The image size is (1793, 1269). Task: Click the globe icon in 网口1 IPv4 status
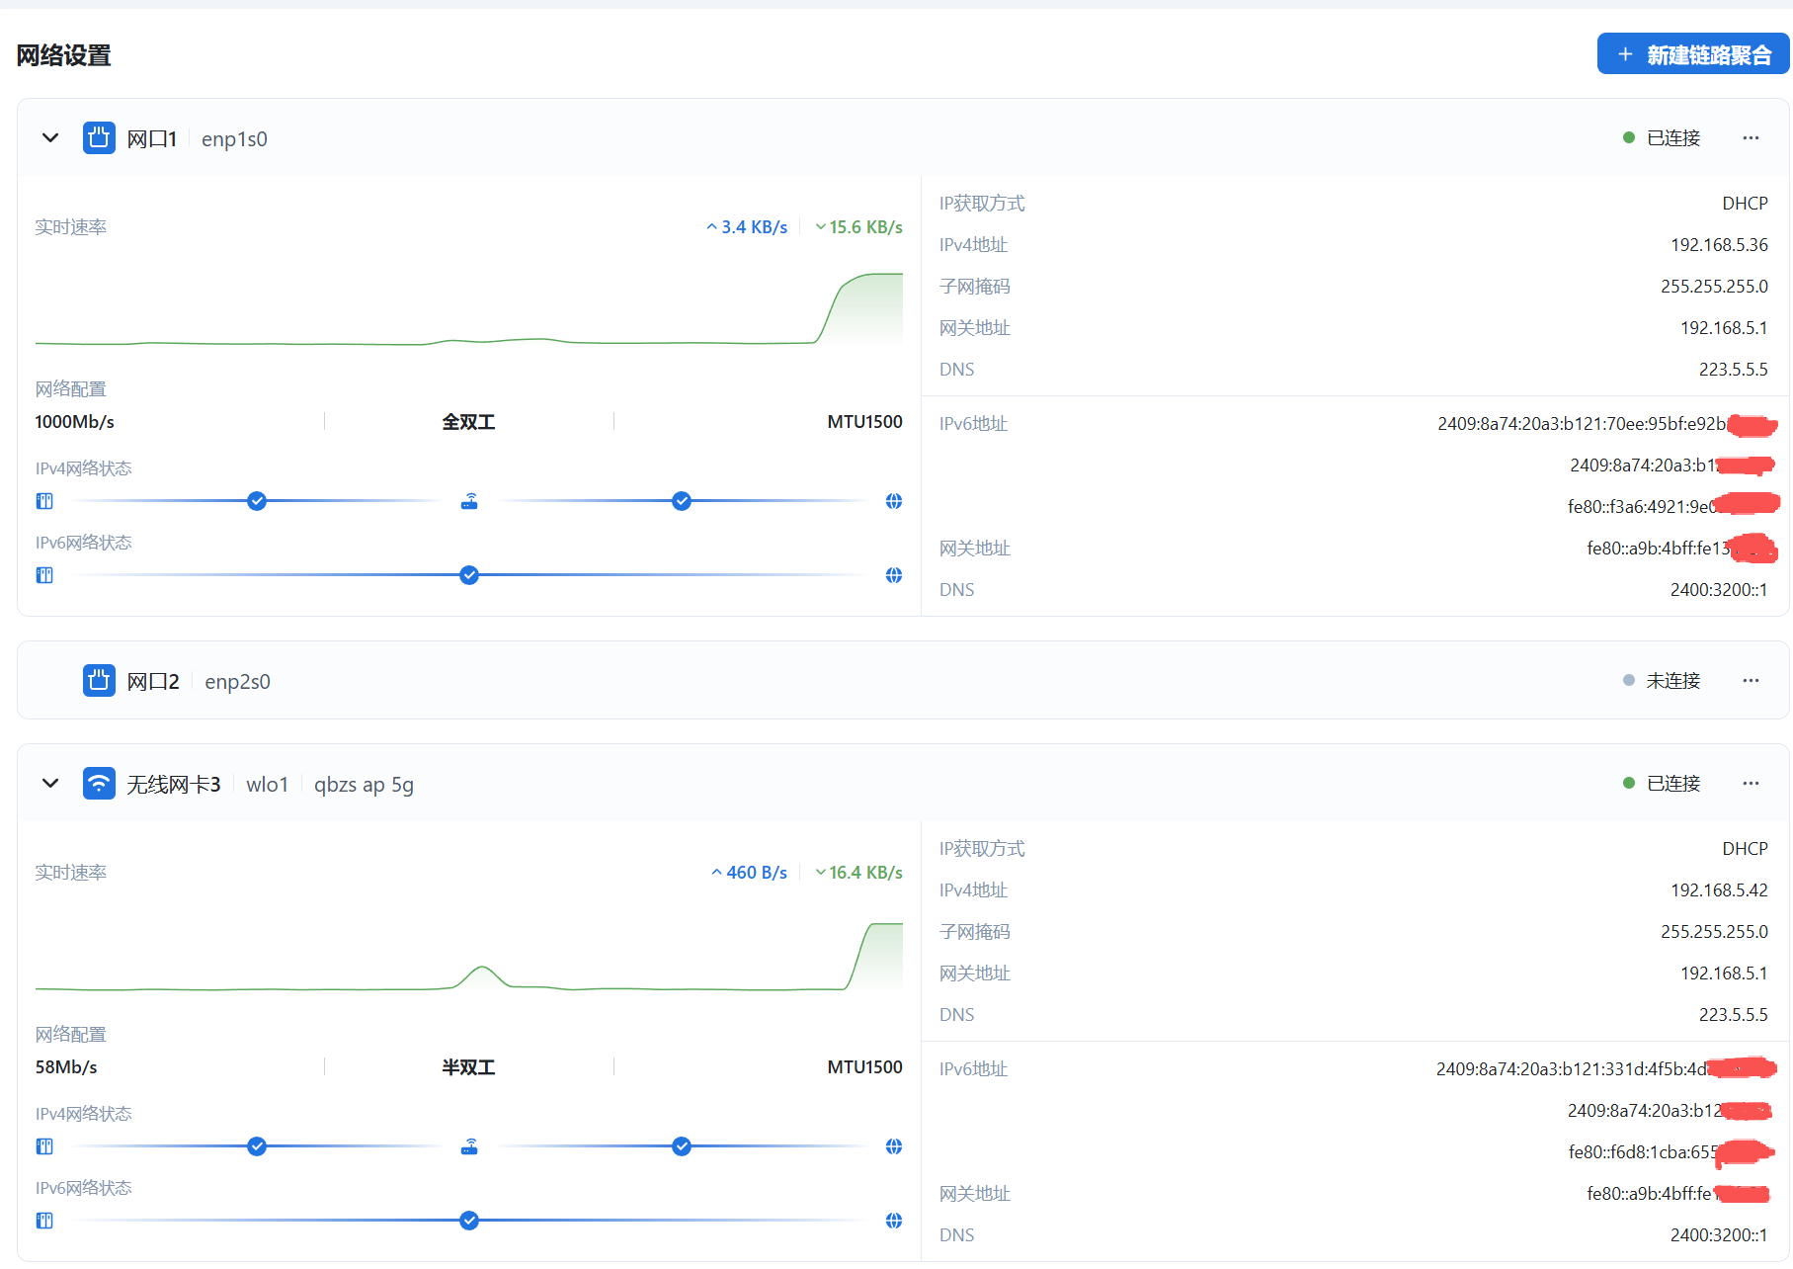coord(894,501)
